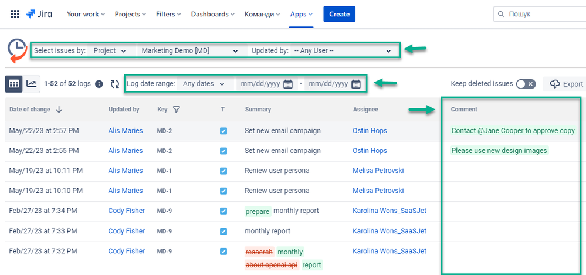
Task: Click the Assignee column header
Action: tap(365, 110)
